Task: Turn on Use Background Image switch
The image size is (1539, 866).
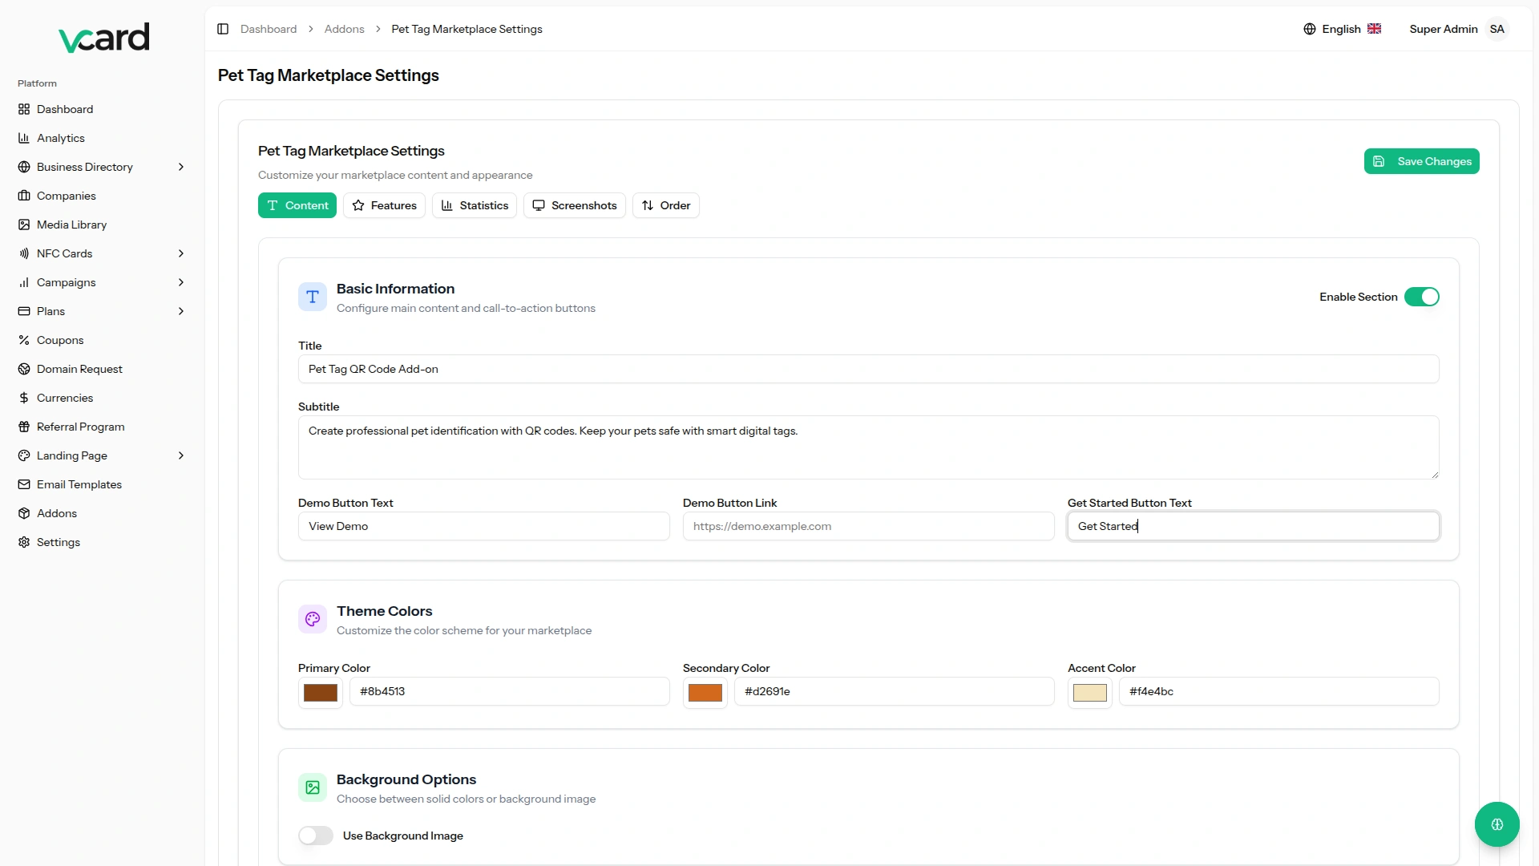Action: coord(316,836)
